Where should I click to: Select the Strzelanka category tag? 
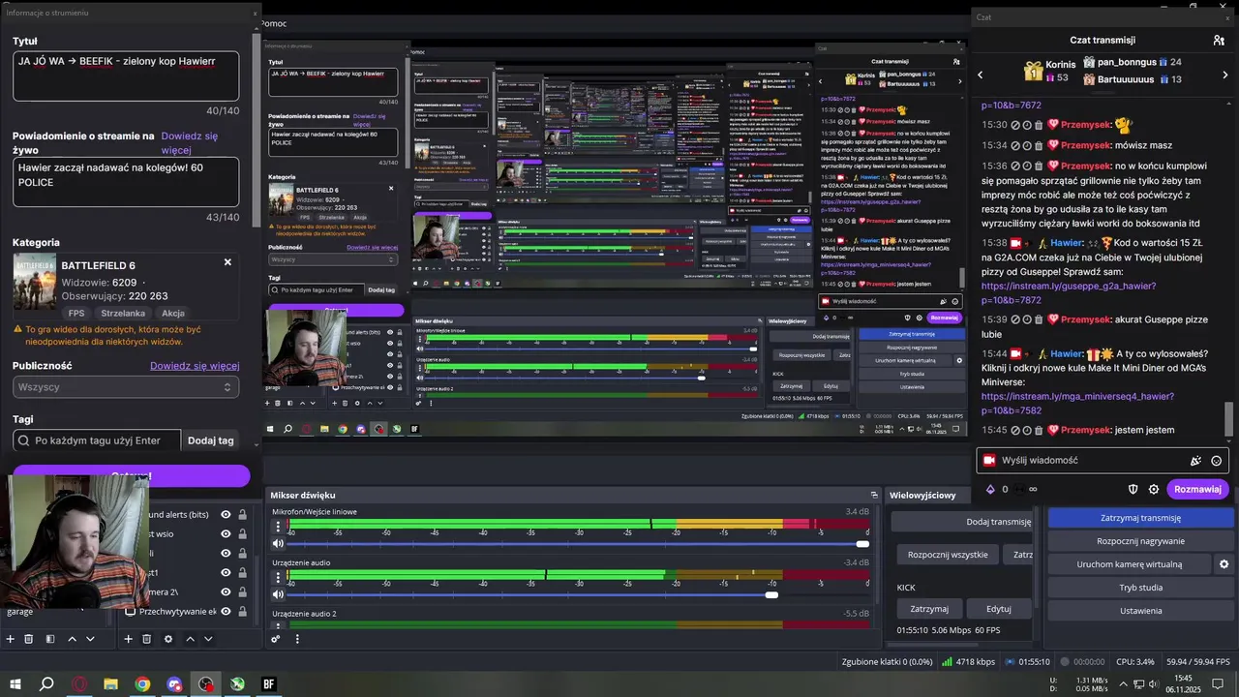point(122,314)
